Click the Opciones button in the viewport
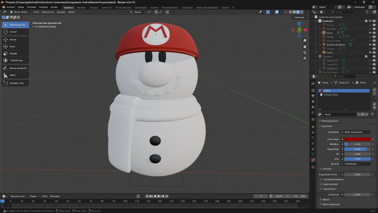The height and width of the screenshot is (213, 378). (x=300, y=17)
